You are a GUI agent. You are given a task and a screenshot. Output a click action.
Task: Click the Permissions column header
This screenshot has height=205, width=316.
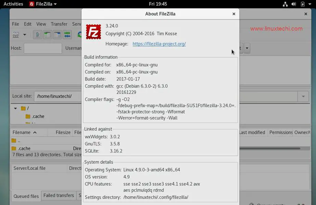pyautogui.click(x=280, y=132)
